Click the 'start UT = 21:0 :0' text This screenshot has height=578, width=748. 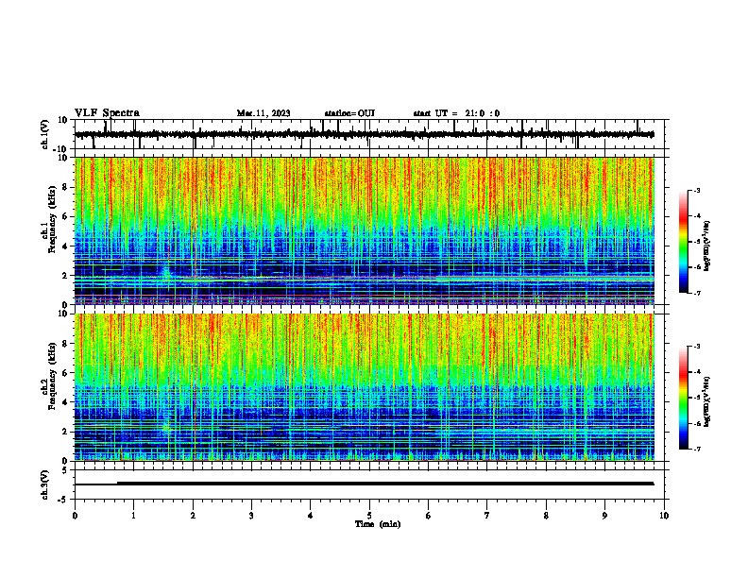[x=456, y=113]
